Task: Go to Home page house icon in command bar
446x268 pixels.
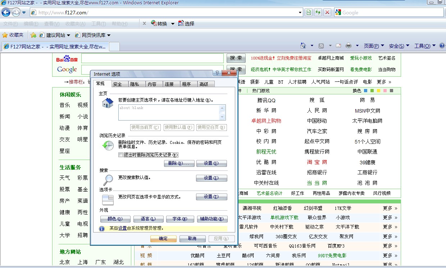Action: [x=303, y=46]
